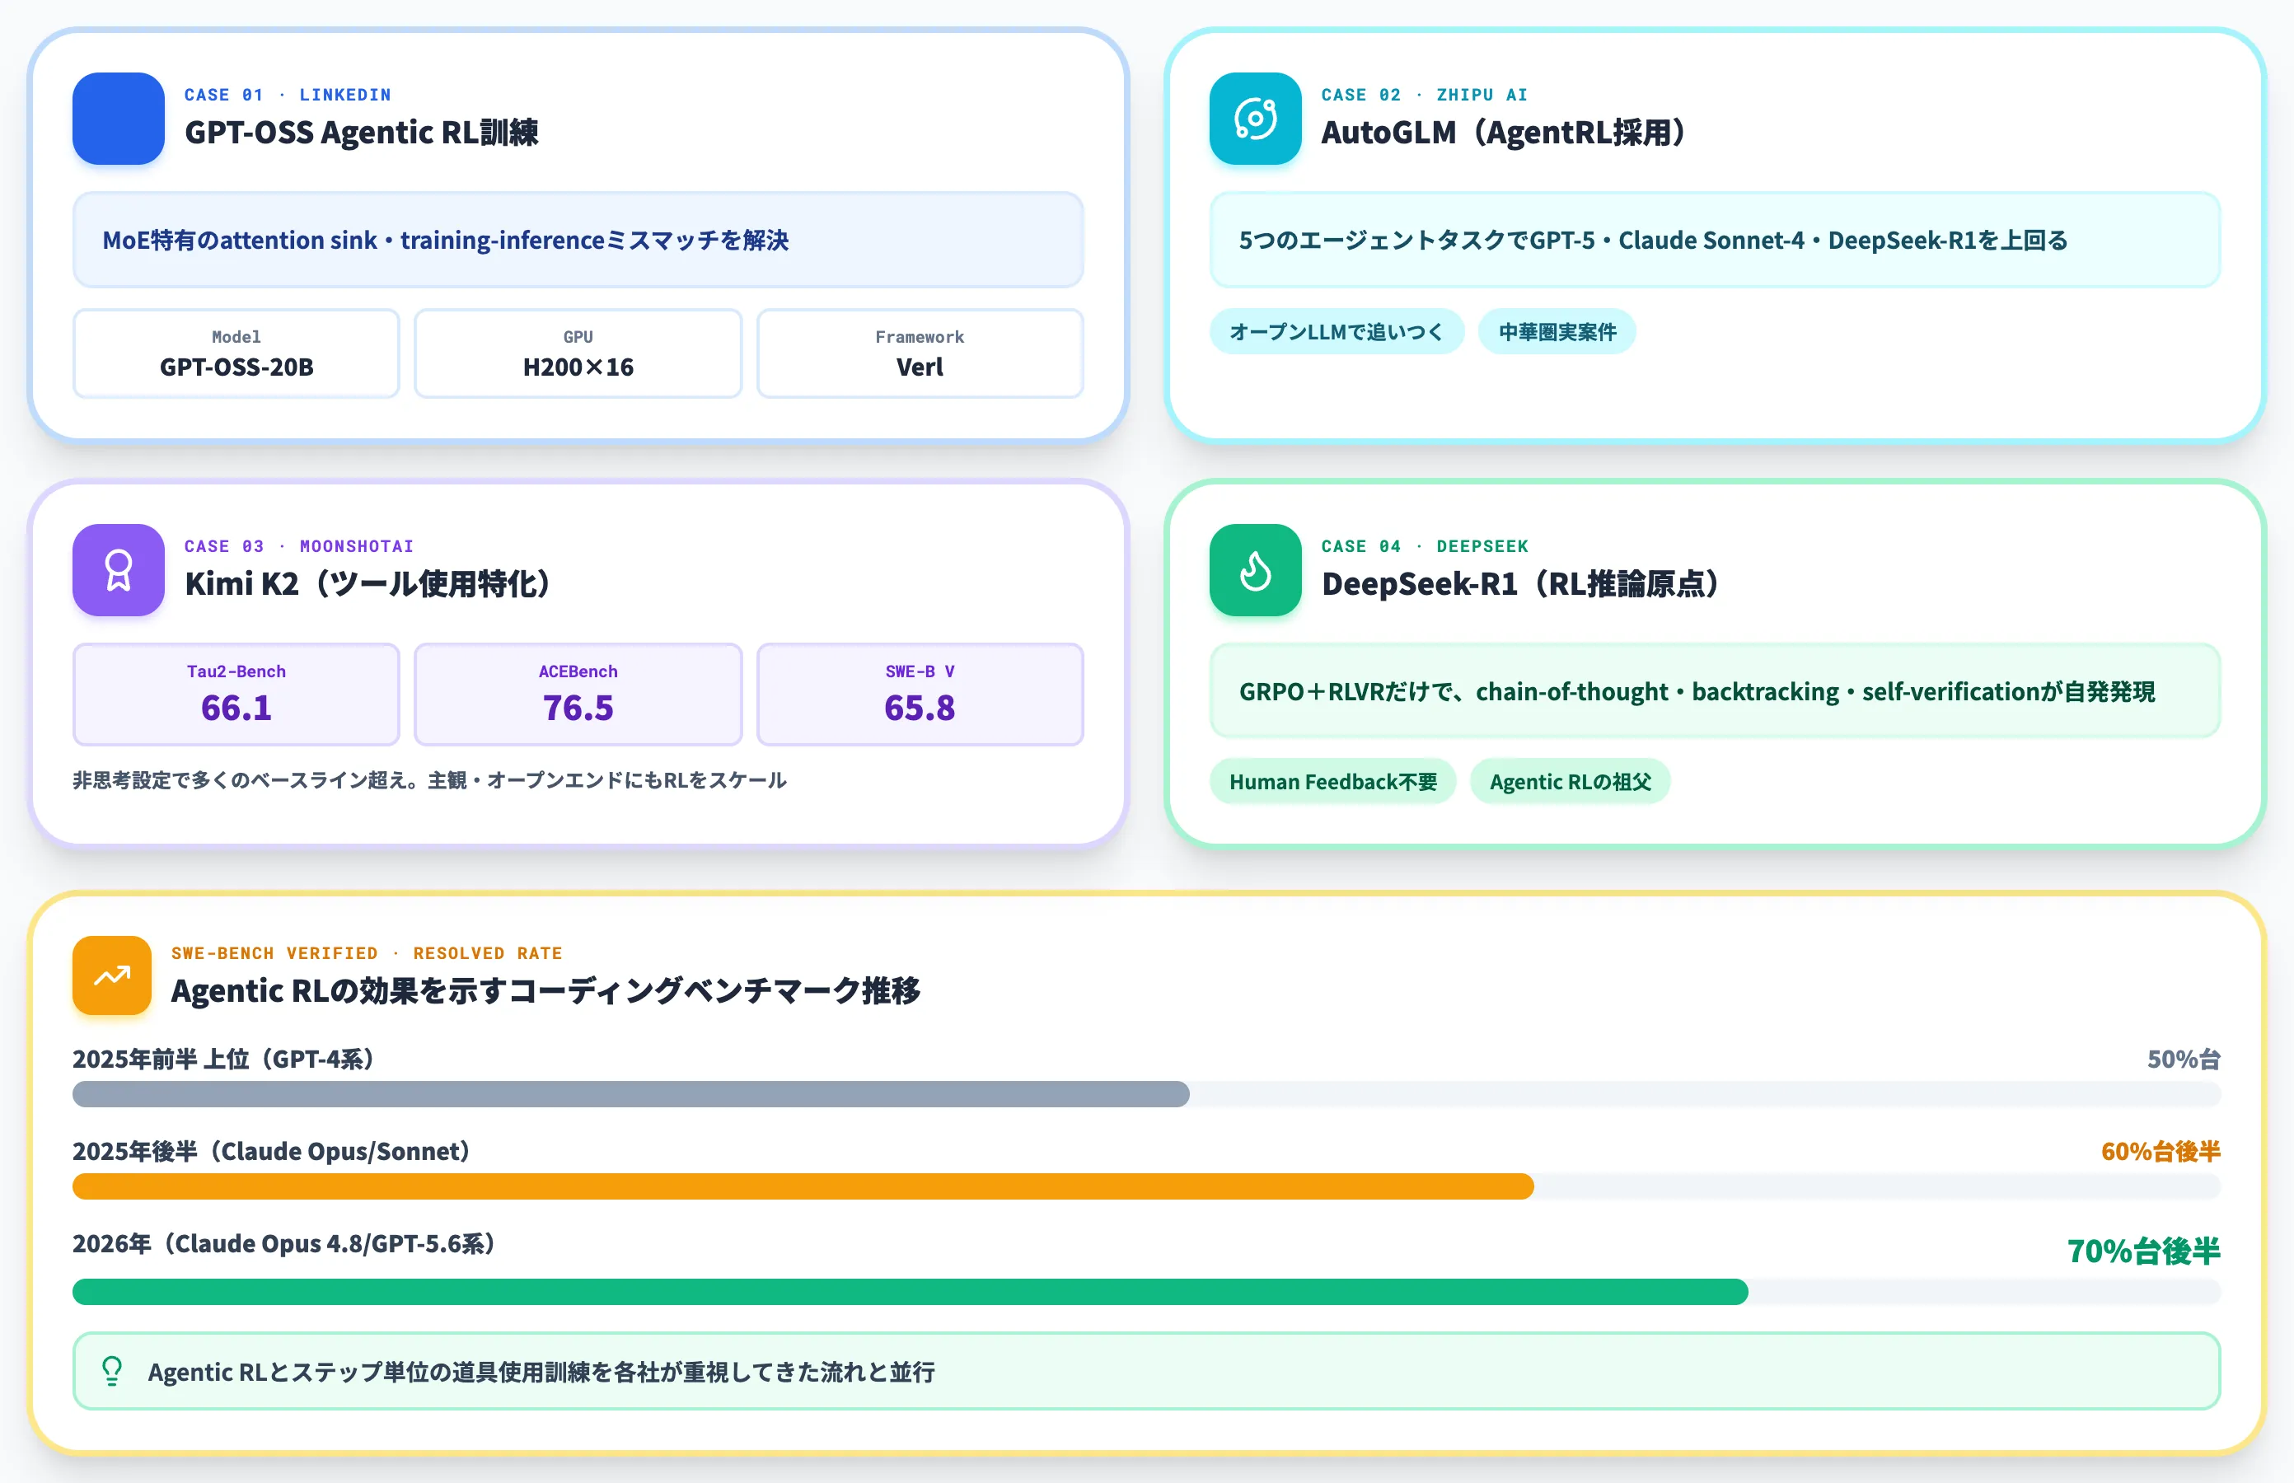The height and width of the screenshot is (1483, 2294).
Task: Click the 60%台後半 value label
Action: click(2161, 1152)
